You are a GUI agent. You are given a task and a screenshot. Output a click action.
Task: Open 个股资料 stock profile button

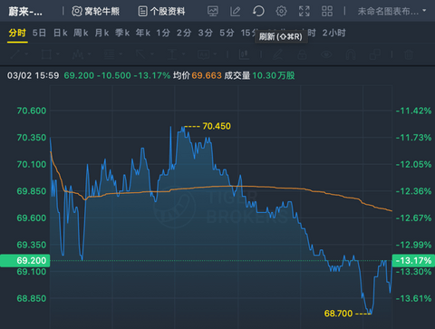click(x=161, y=12)
